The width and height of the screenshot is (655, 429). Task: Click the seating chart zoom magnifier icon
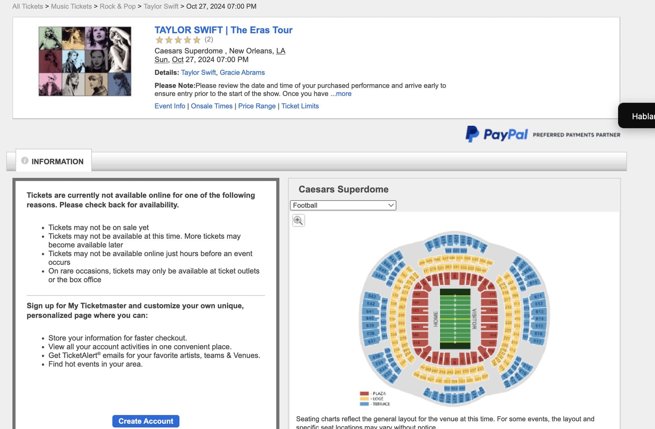298,220
